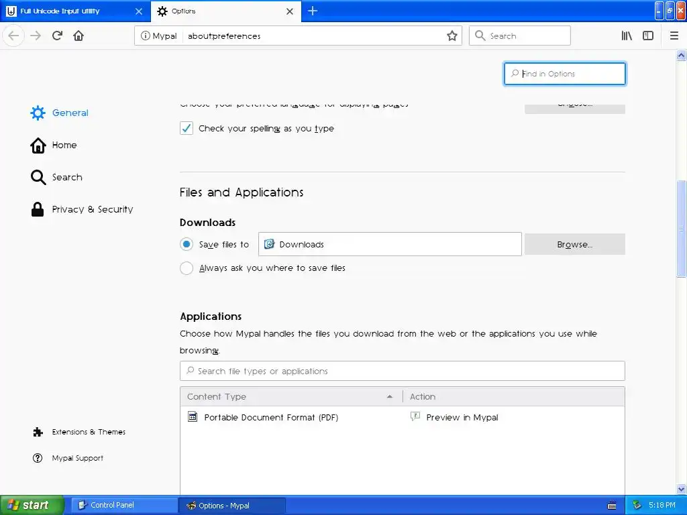Click the 5:18 PM taskbar clock
The width and height of the screenshot is (687, 515).
click(662, 505)
